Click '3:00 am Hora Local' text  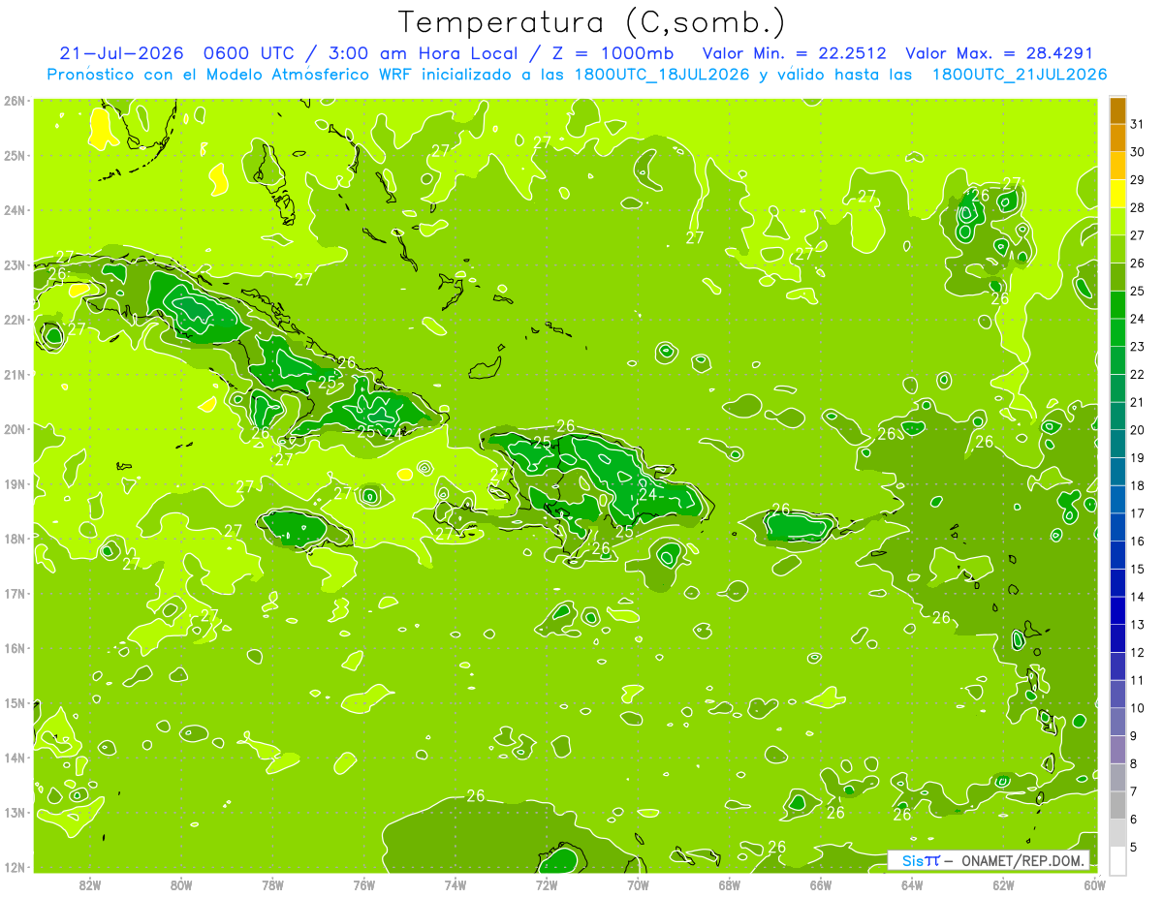tap(420, 53)
